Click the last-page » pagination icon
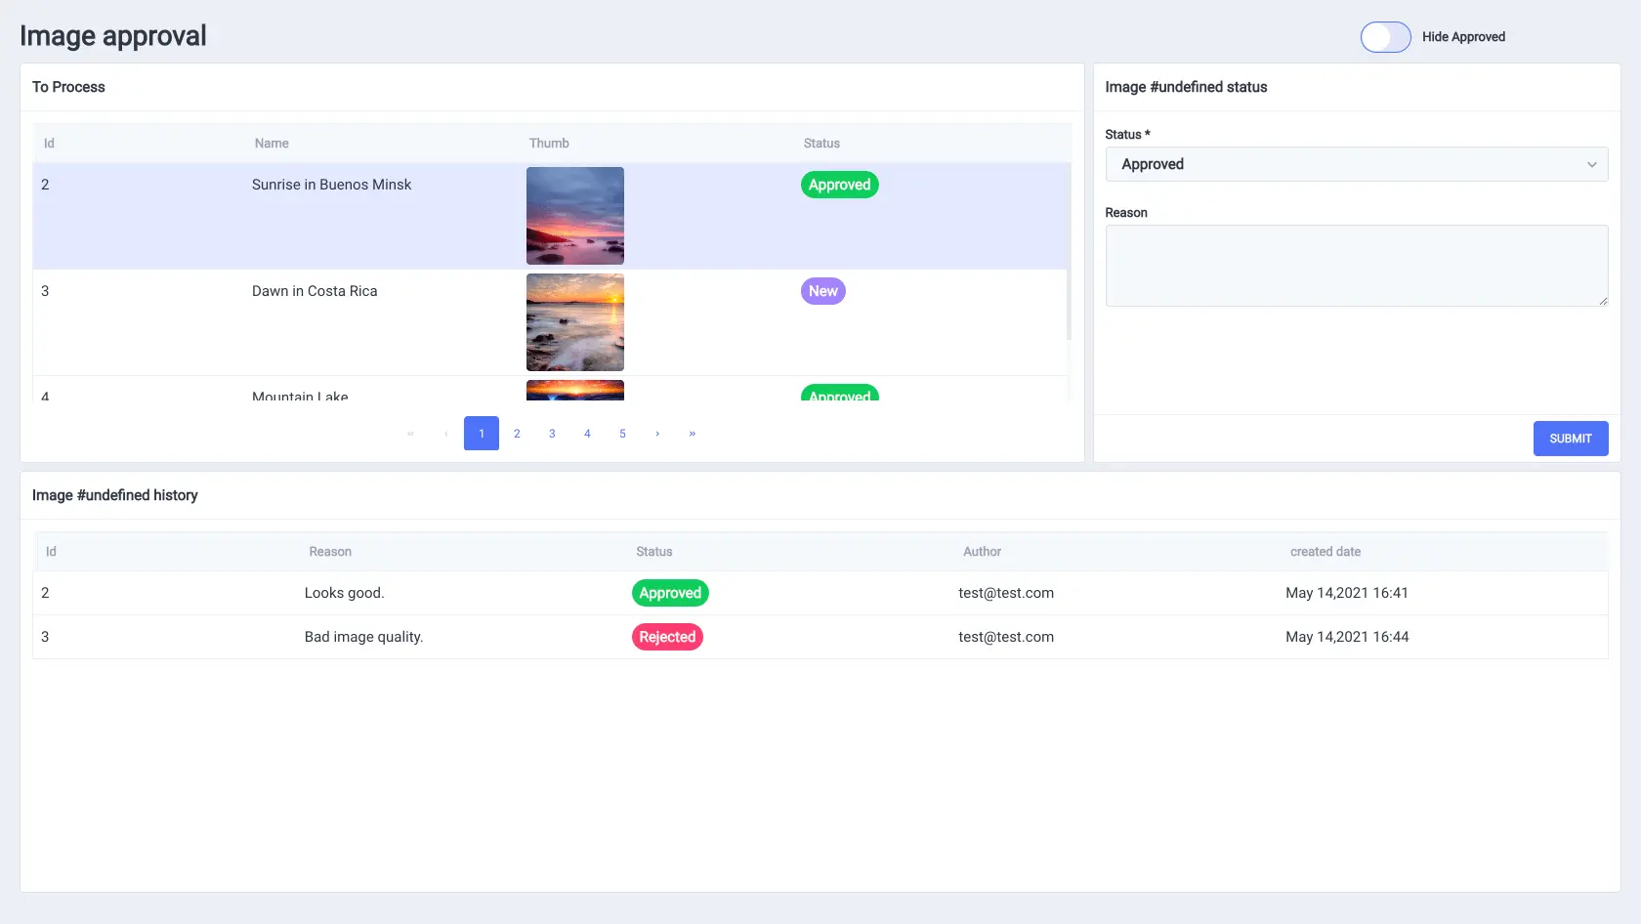 click(x=693, y=433)
